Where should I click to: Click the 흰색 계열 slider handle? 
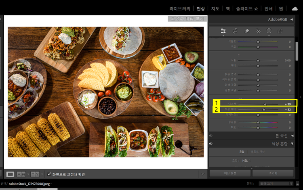pos(258,85)
